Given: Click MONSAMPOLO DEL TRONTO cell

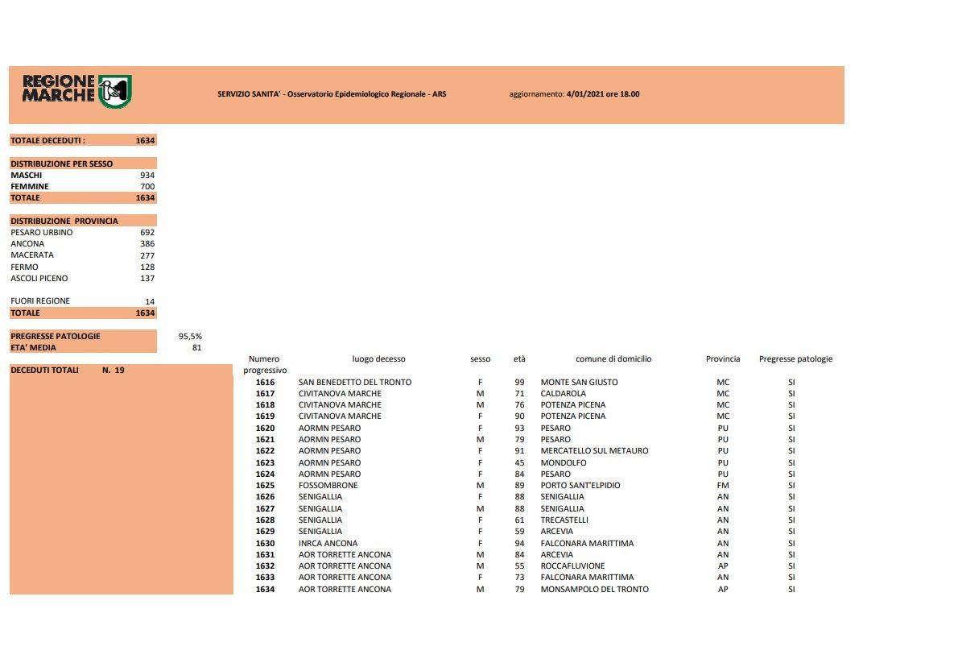Looking at the screenshot, I should [x=594, y=590].
